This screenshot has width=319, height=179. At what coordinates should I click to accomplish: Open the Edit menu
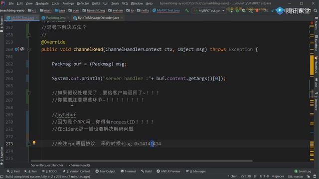(x=20, y=3)
